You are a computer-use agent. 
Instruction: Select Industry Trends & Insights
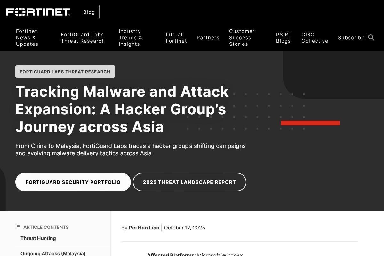(130, 38)
